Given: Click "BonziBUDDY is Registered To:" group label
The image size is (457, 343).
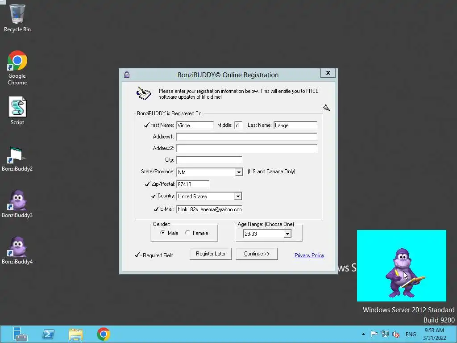Looking at the screenshot, I should pos(170,113).
